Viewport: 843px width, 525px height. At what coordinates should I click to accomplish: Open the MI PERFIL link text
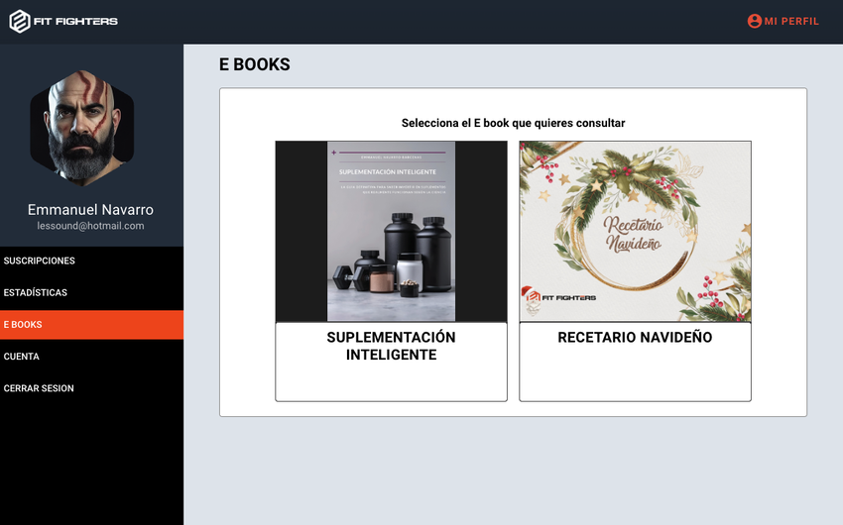(x=791, y=21)
